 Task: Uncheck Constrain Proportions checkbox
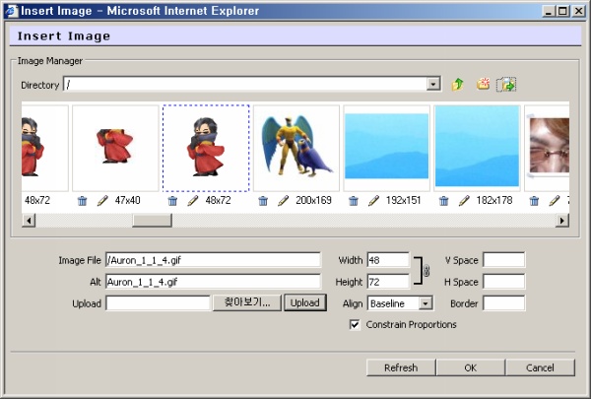(355, 325)
